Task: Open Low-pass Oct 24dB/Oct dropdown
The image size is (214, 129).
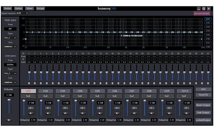Action: point(10,82)
